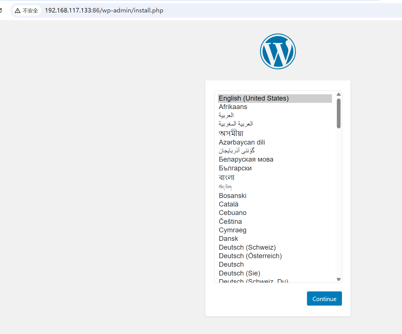
Task: Select Bosanski language option
Action: [x=275, y=196]
